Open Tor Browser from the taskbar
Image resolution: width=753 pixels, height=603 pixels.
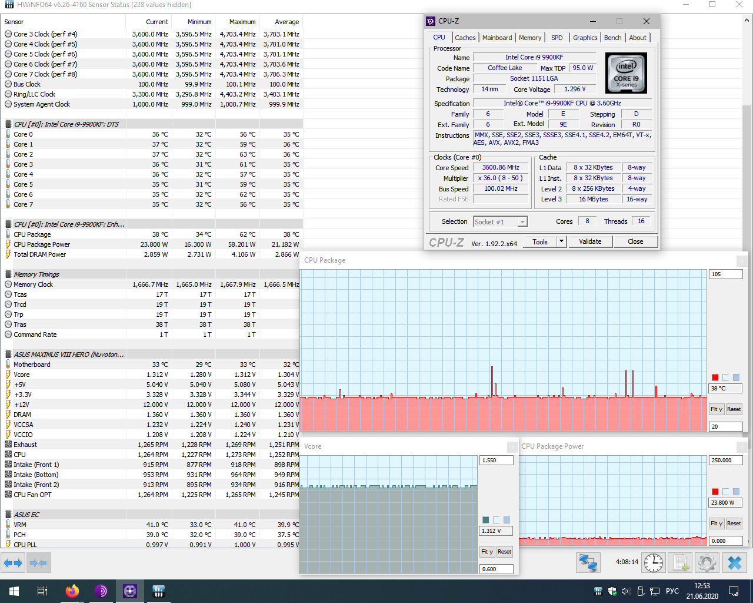pyautogui.click(x=101, y=591)
